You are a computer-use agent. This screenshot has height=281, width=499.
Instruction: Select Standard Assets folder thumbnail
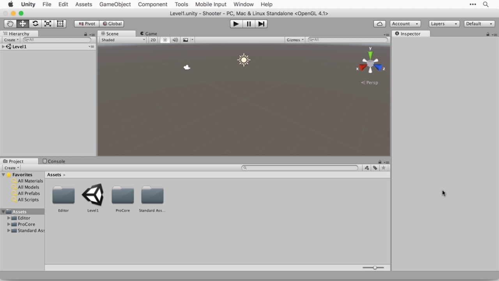[x=152, y=195]
